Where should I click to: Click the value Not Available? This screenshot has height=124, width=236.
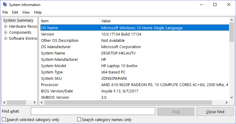113,40
